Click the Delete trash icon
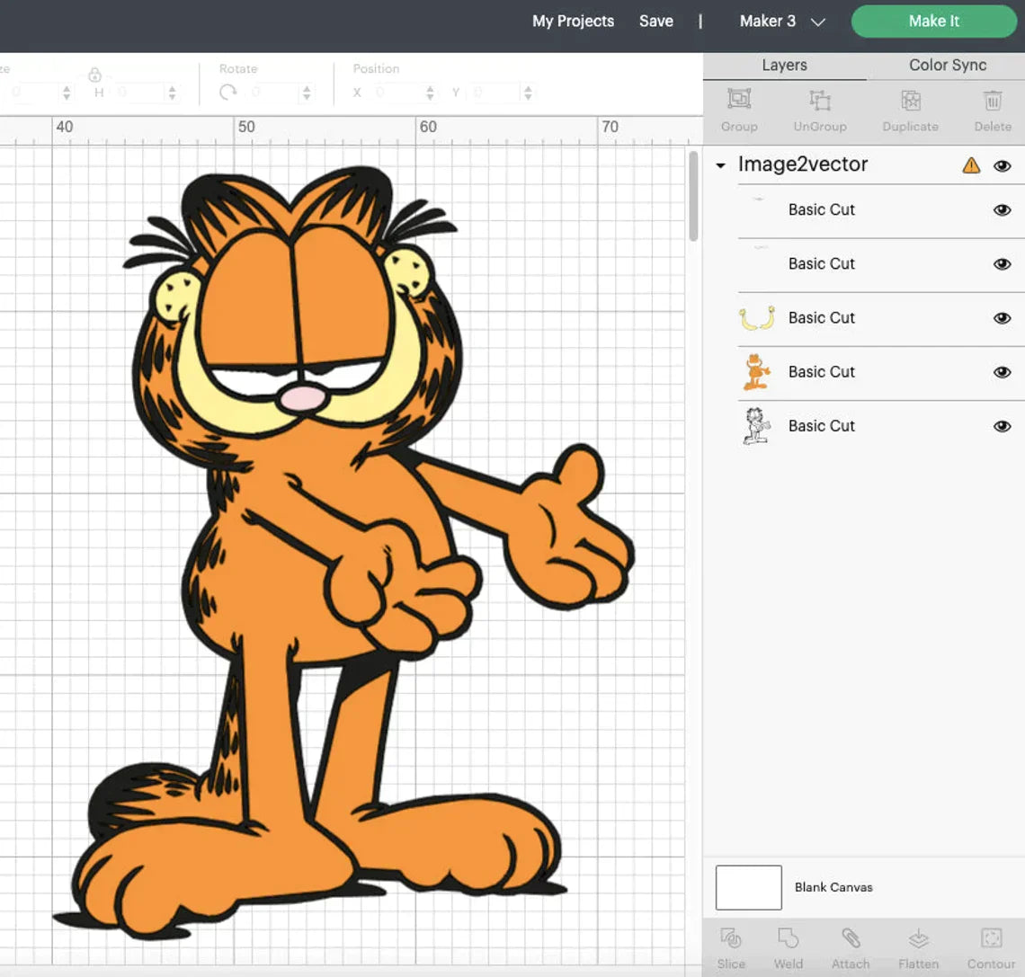Image resolution: width=1025 pixels, height=977 pixels. coord(993,100)
